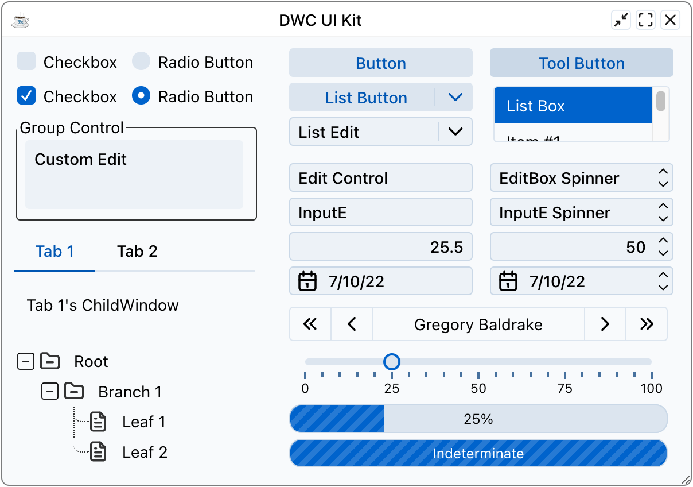
Task: Click the Root folder icon
Action: coord(50,361)
